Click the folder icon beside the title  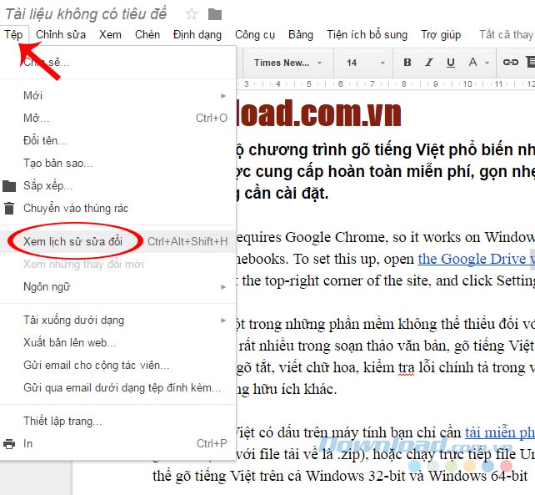215,13
